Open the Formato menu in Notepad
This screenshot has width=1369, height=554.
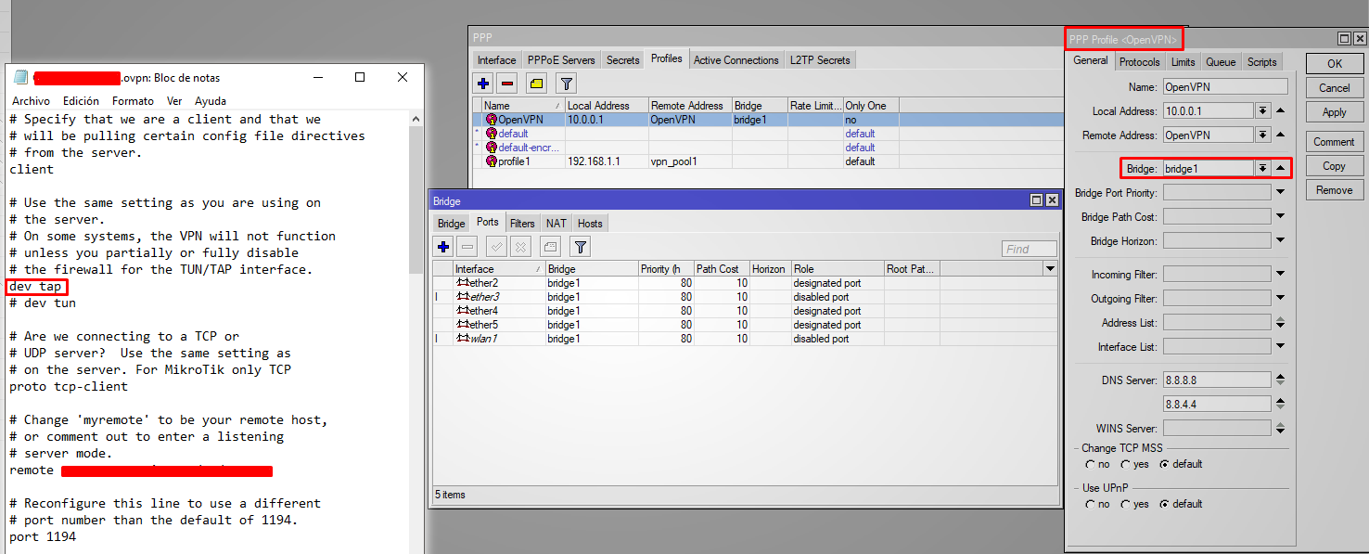133,101
